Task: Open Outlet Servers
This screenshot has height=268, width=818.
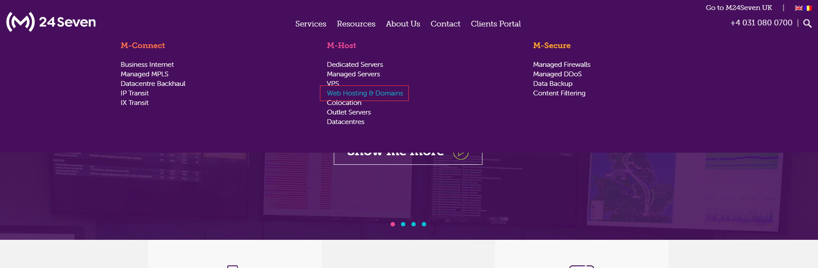Action: [x=349, y=112]
